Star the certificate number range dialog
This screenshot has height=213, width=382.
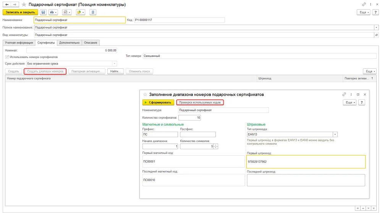click(145, 94)
